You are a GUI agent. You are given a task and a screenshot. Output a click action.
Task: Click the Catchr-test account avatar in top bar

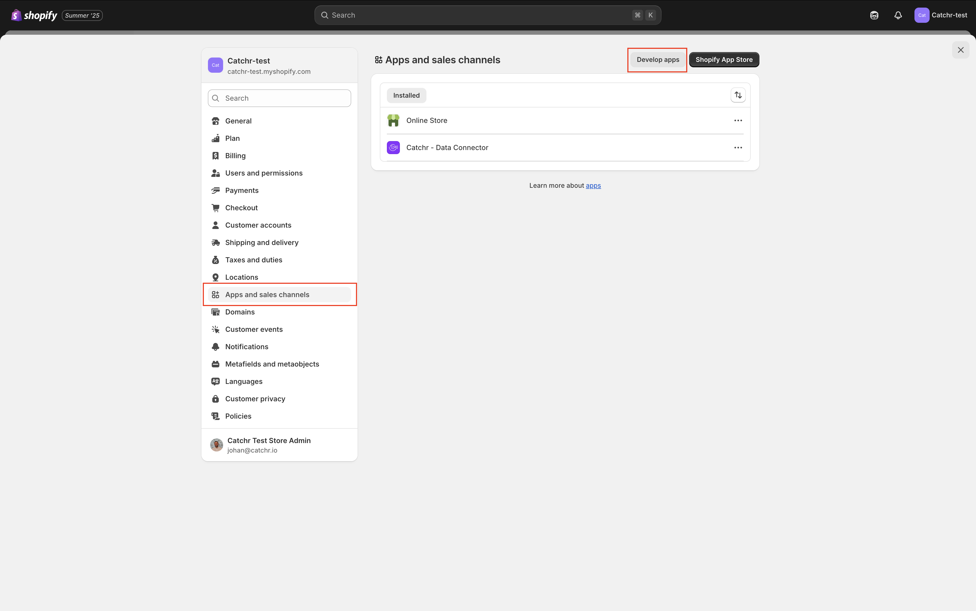pyautogui.click(x=922, y=15)
